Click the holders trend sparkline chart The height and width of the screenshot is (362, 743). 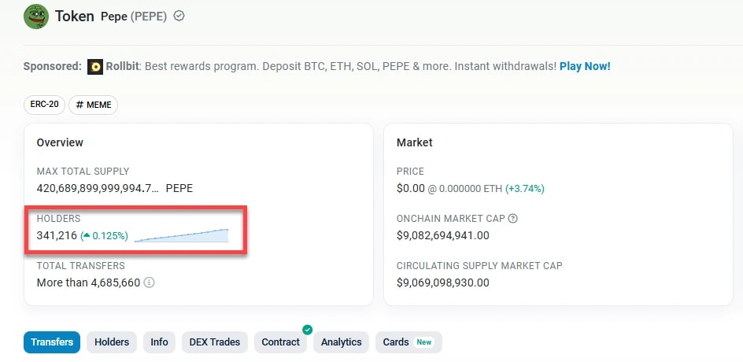pos(181,235)
